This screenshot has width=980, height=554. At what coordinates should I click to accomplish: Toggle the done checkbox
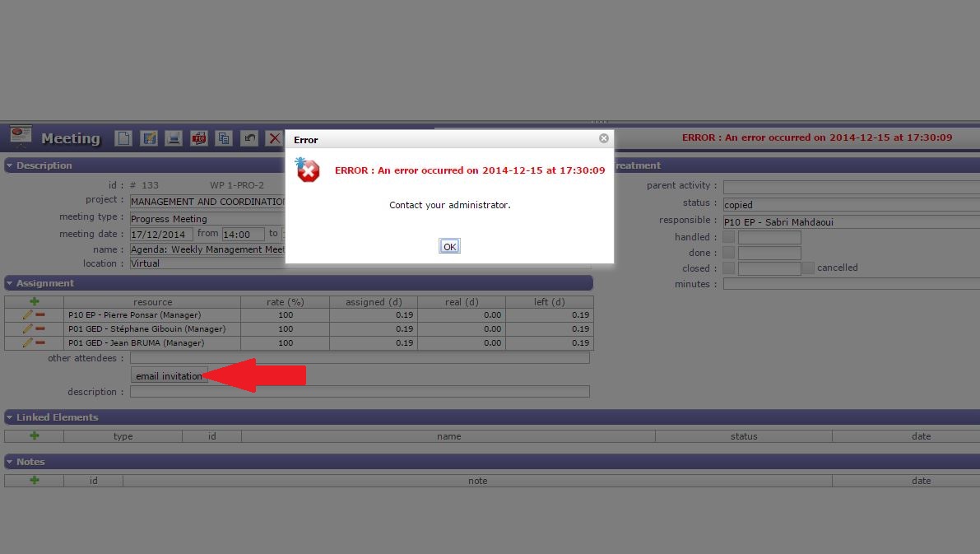click(x=729, y=253)
